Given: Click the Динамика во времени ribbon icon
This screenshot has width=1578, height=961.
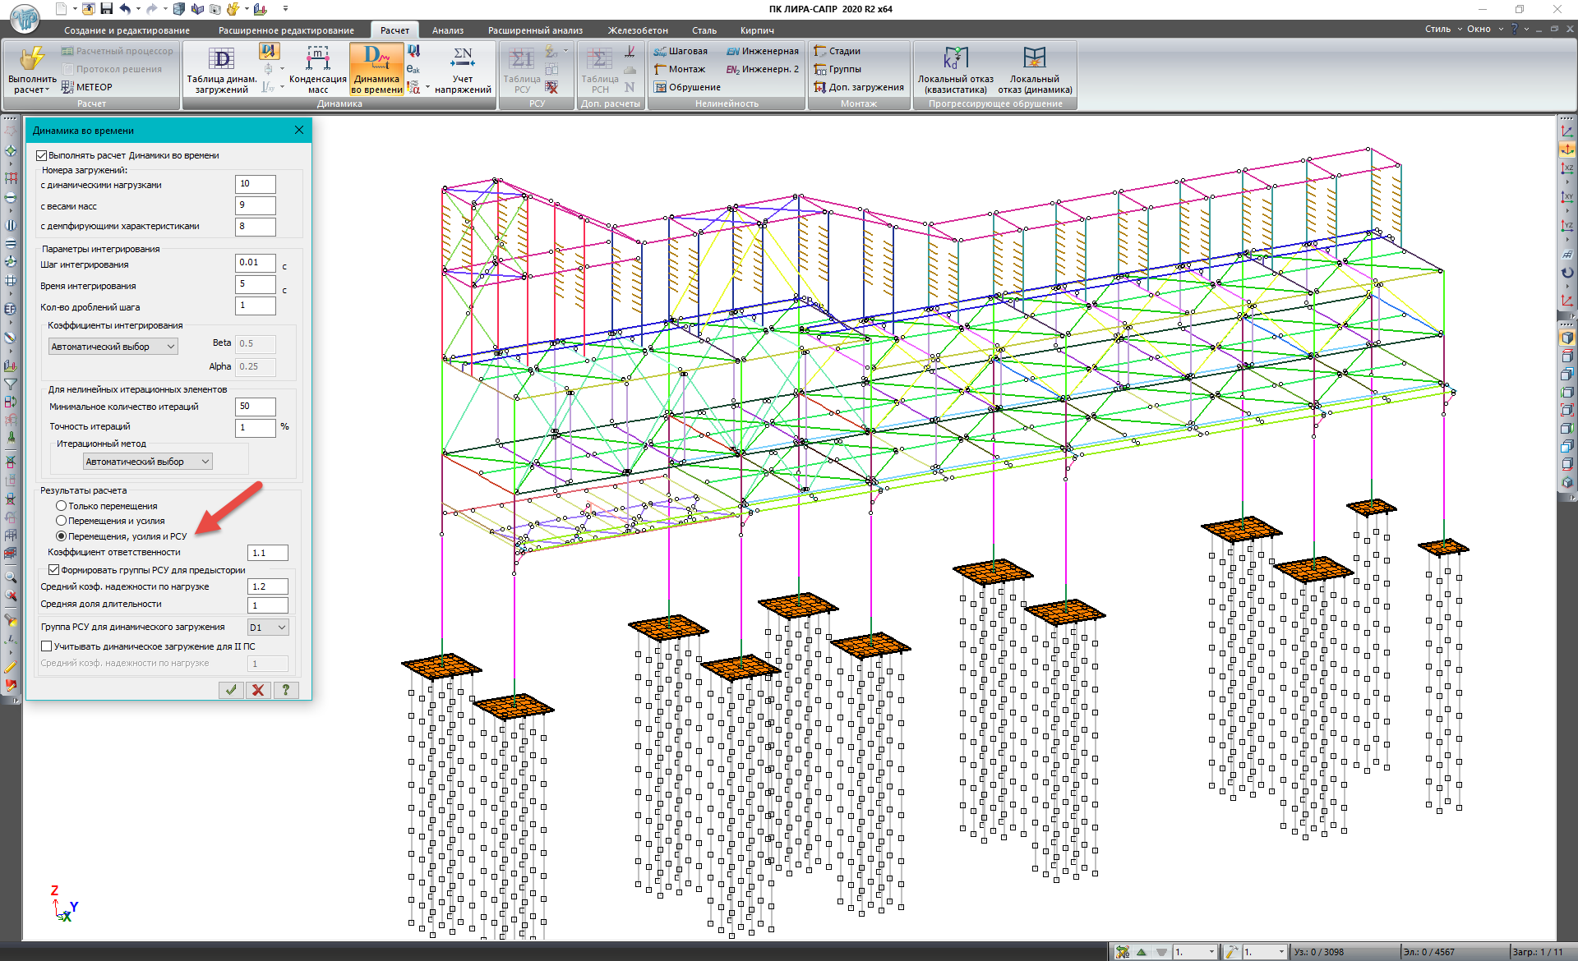Looking at the screenshot, I should click(x=376, y=68).
